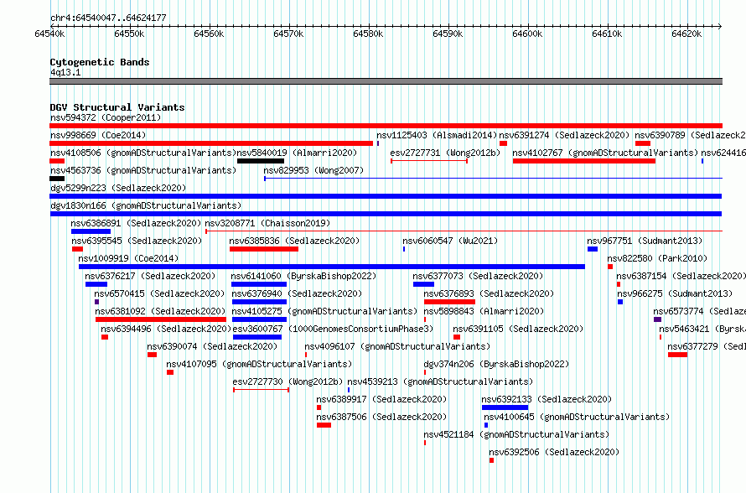Image resolution: width=746 pixels, height=493 pixels.
Task: Click nsv4107095 (gnomADStructuralVariants) label
Action: click(x=259, y=364)
